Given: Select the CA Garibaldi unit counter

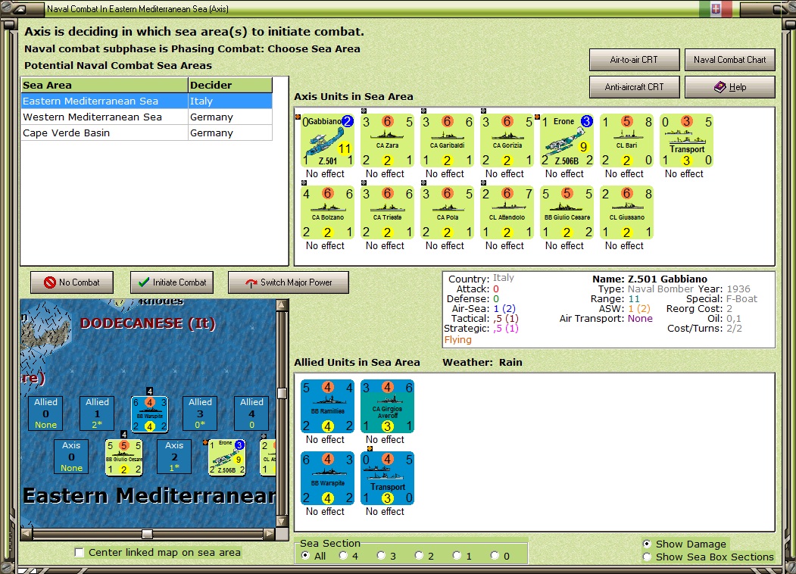Looking at the screenshot, I should pos(448,141).
